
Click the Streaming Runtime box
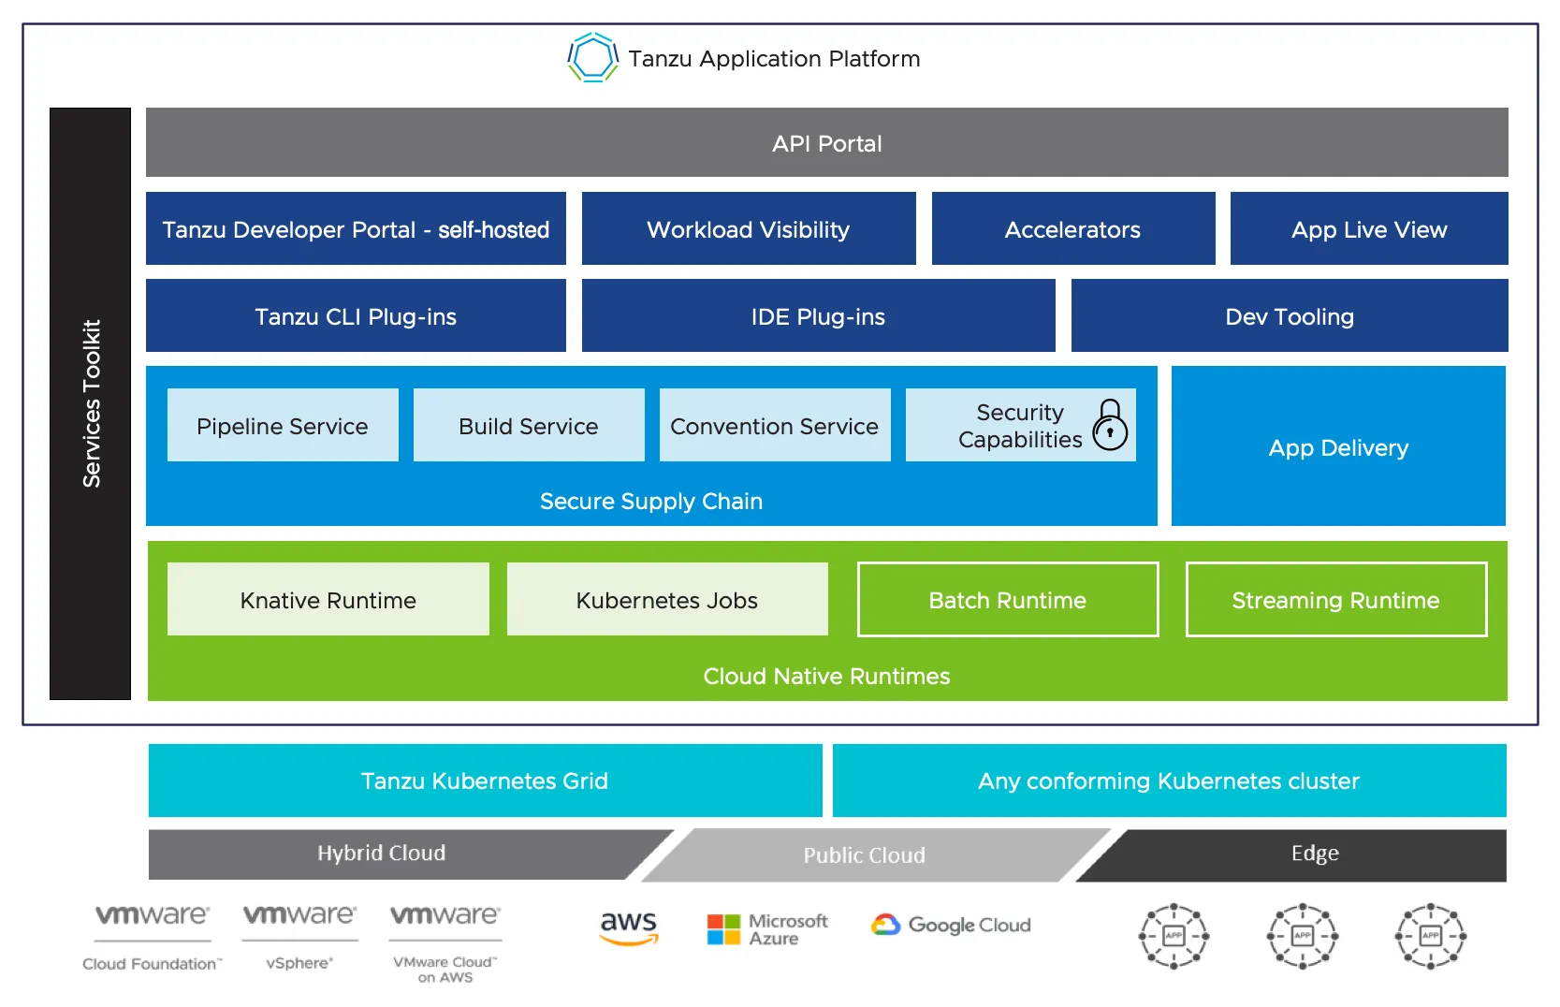click(1336, 599)
